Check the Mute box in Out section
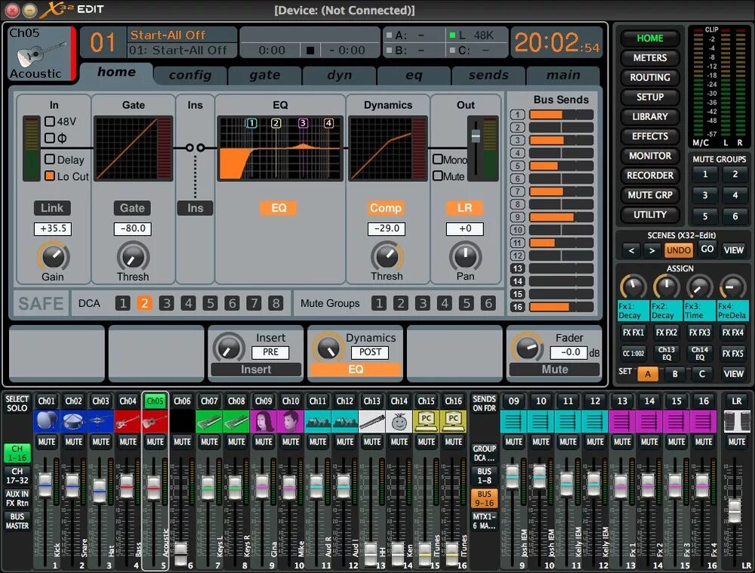Screen dimensions: 755x573 [438, 176]
